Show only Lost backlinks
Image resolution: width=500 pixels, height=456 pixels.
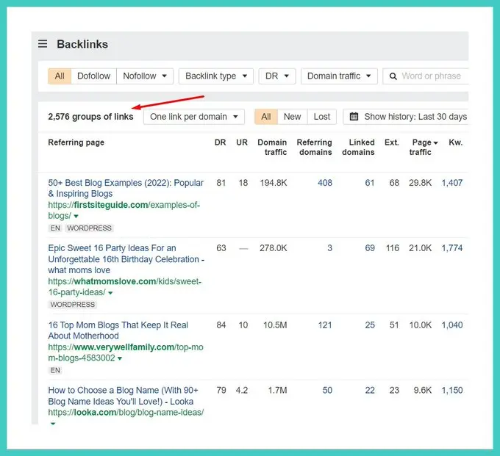322,117
